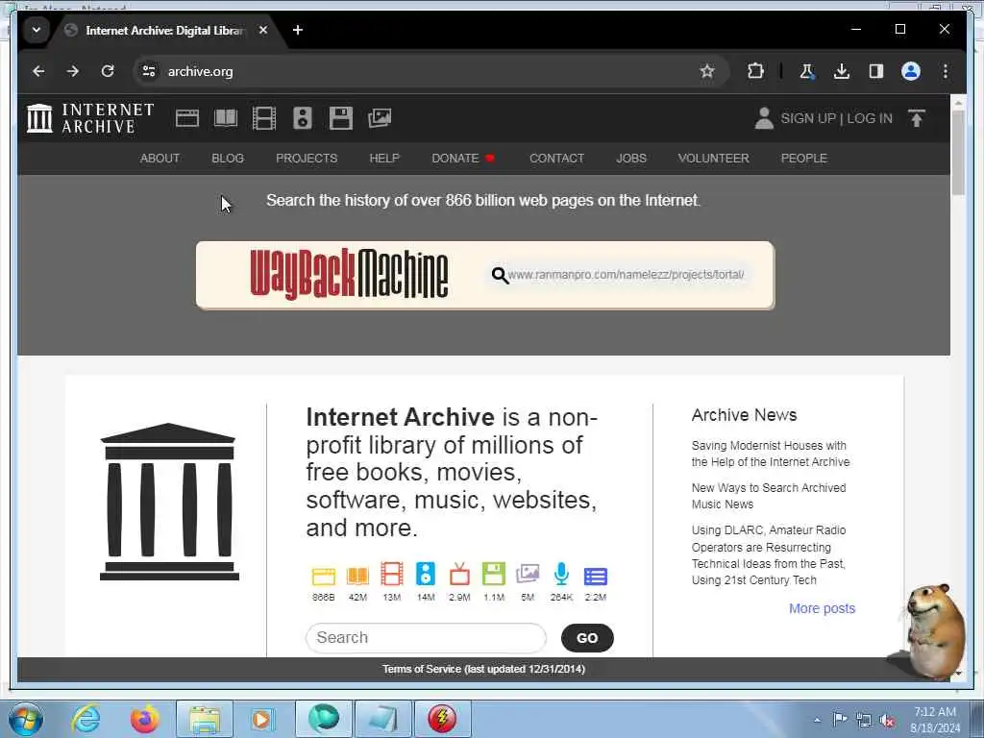Image resolution: width=984 pixels, height=738 pixels.
Task: Open a new browser tab
Action: [298, 30]
